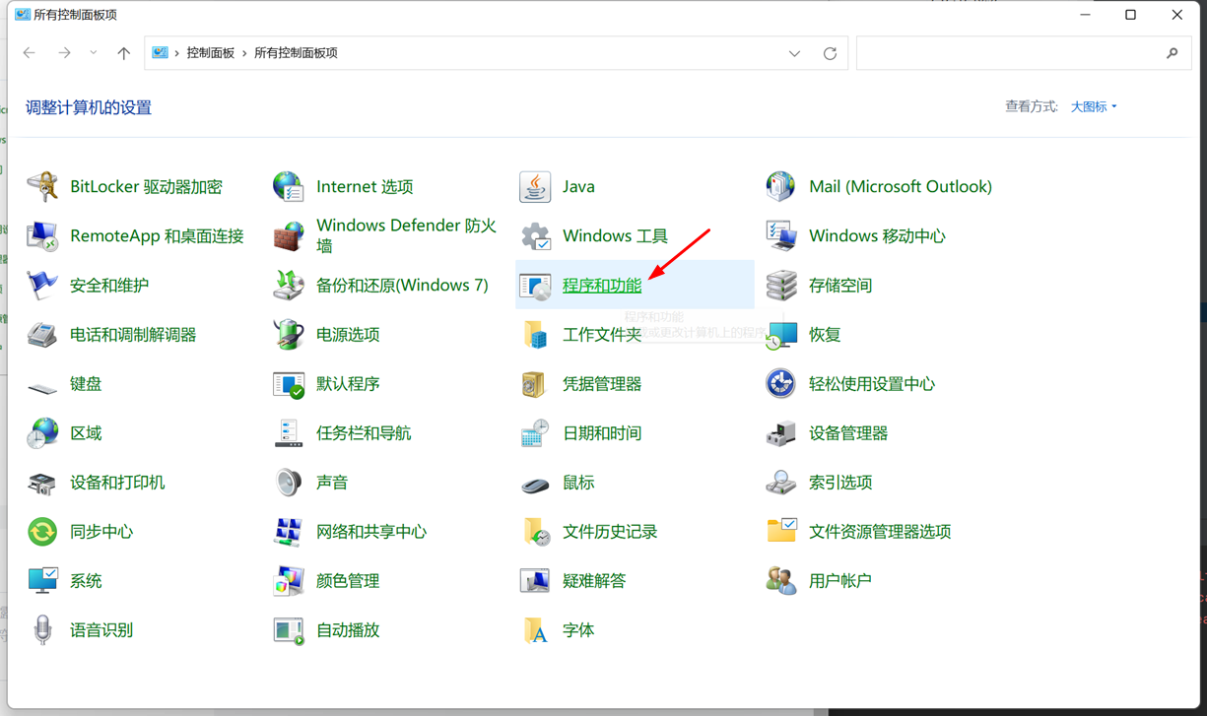Open 安全和维护 flag icon
This screenshot has width=1207, height=716.
pyautogui.click(x=42, y=286)
